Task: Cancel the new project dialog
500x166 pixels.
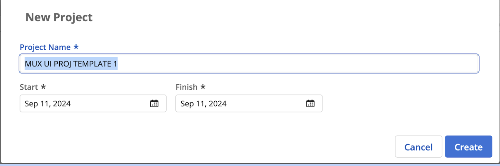Action: click(418, 147)
